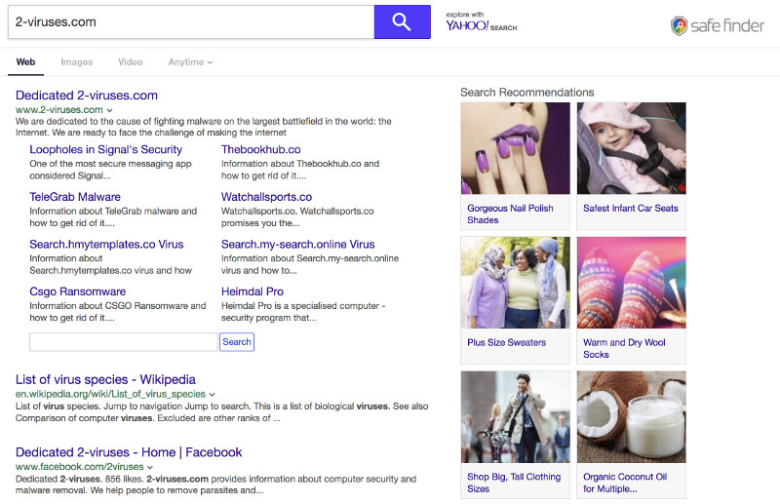Click the three women sweaters thumbnail
780x504 pixels.
516,283
